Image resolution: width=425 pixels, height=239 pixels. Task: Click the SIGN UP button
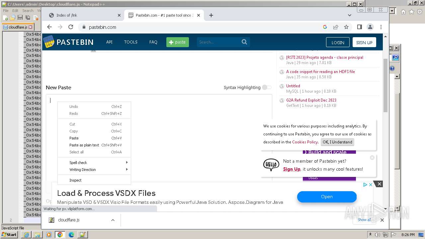click(364, 42)
